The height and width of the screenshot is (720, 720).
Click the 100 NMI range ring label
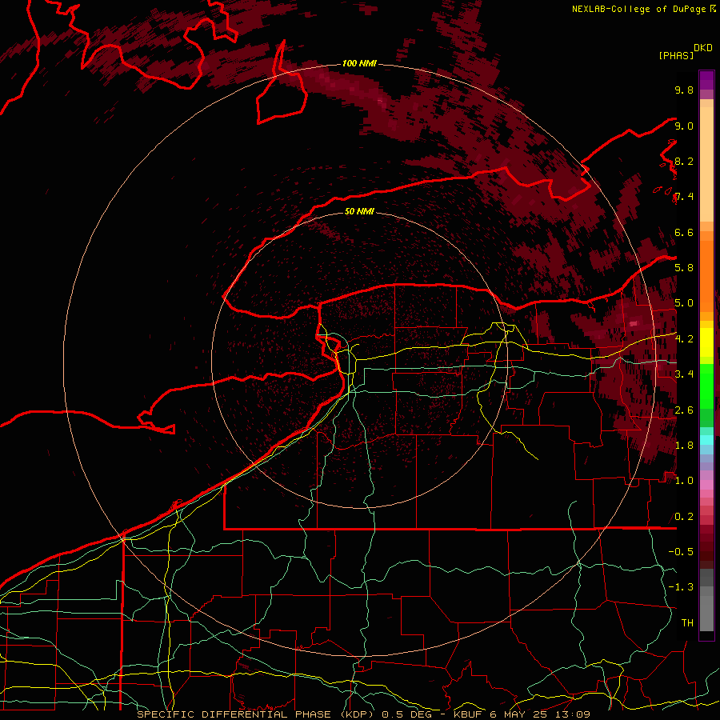[359, 63]
